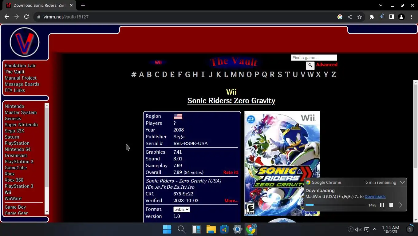
Task: Share this page via share icon
Action: point(350,17)
